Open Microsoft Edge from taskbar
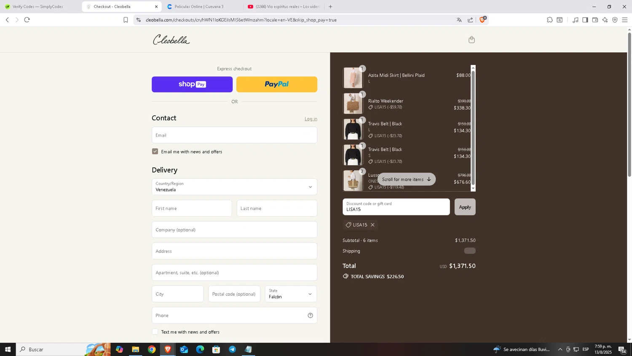632x356 pixels. [x=200, y=349]
